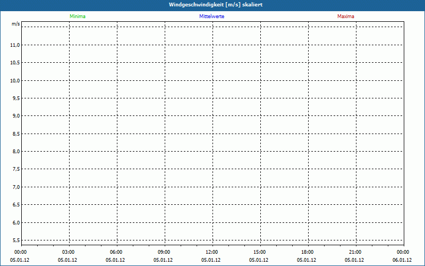Click the 11,0 y-axis value
The image size is (425, 266).
coord(15,45)
